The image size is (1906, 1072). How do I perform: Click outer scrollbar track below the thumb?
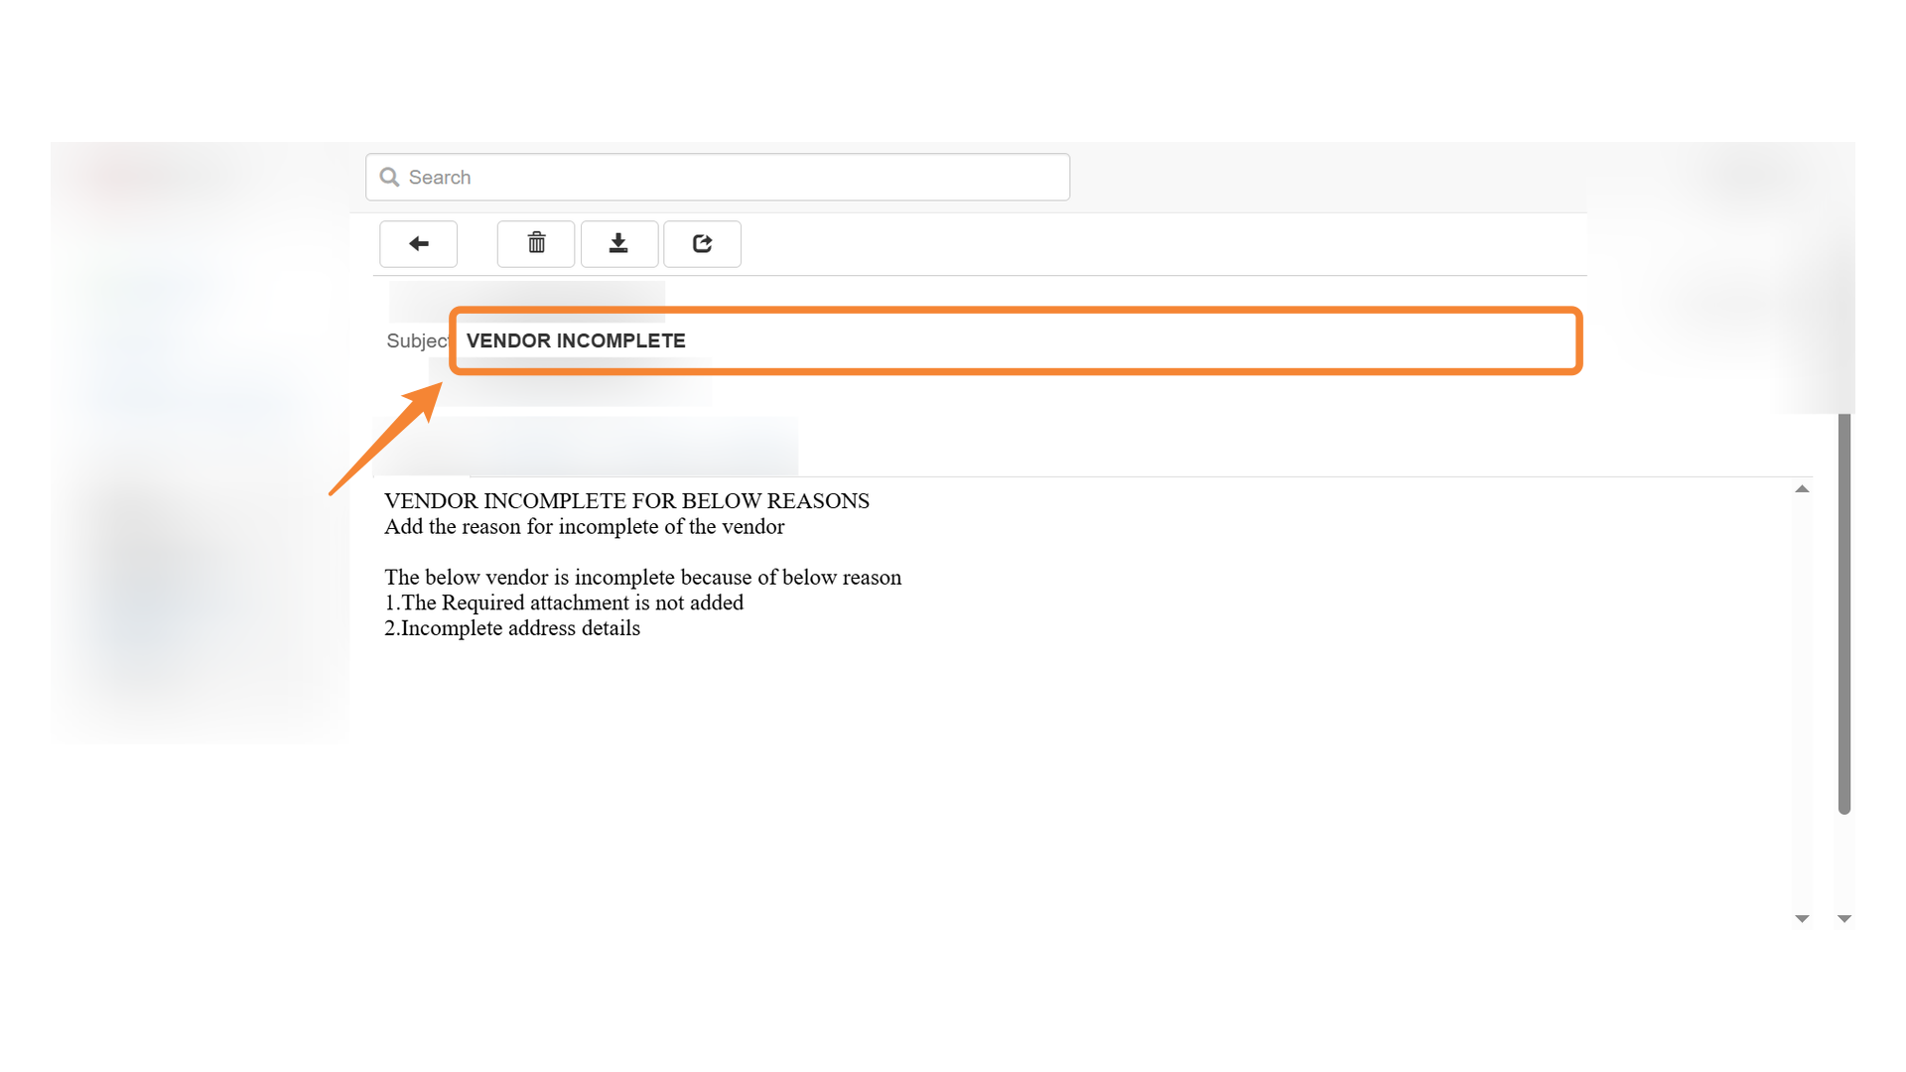(1843, 864)
